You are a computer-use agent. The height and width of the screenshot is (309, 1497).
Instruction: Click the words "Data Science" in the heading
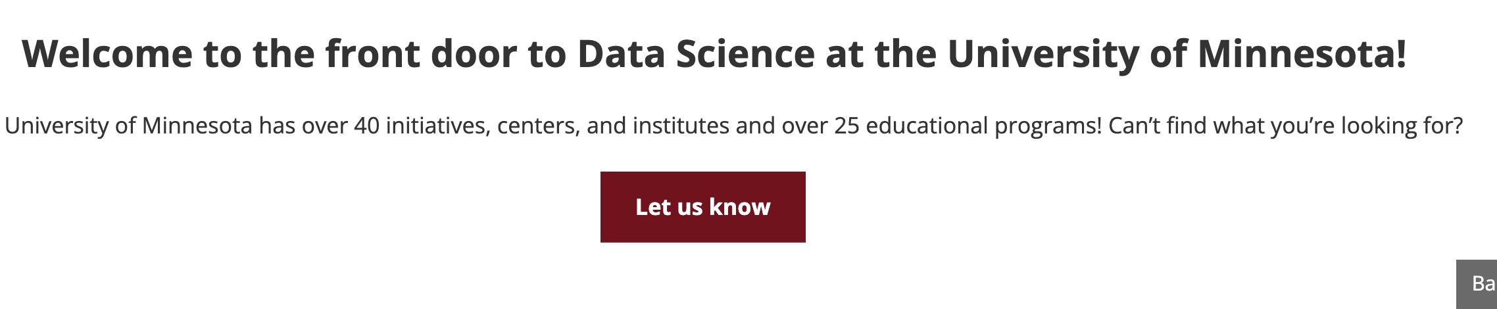click(x=696, y=54)
